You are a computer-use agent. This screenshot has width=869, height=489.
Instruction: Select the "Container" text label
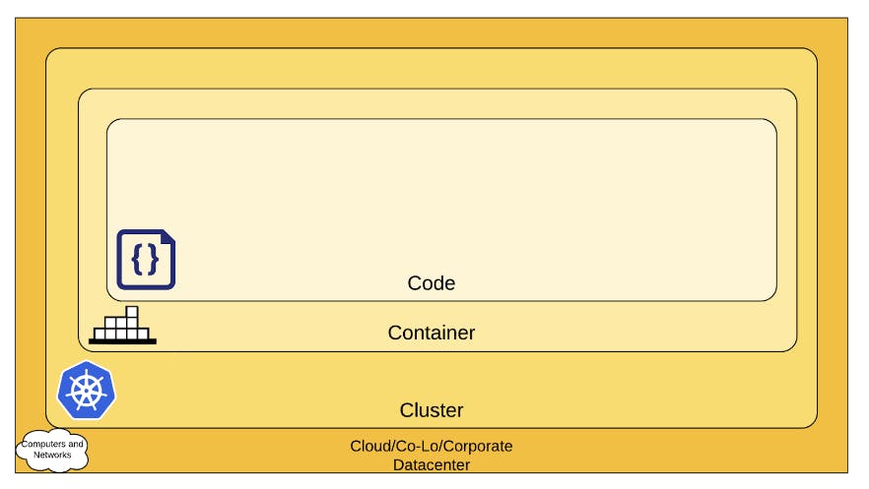click(x=431, y=333)
